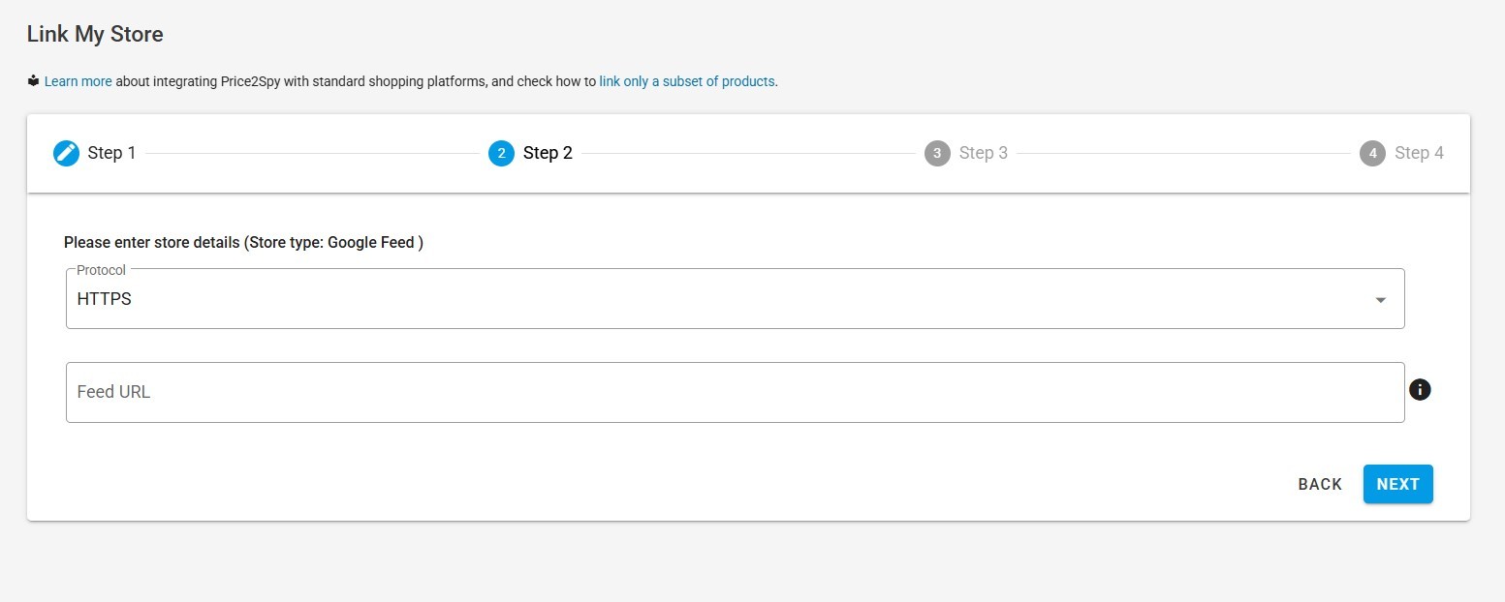The width and height of the screenshot is (1505, 602).
Task: Expand the Protocol dropdown arrow
Action: pyautogui.click(x=1380, y=300)
